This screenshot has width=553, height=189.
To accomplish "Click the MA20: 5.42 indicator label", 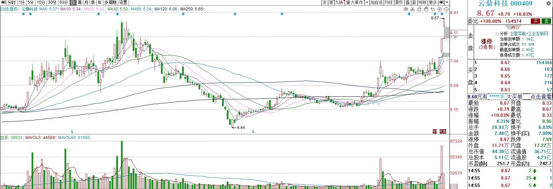I will coord(94,9).
